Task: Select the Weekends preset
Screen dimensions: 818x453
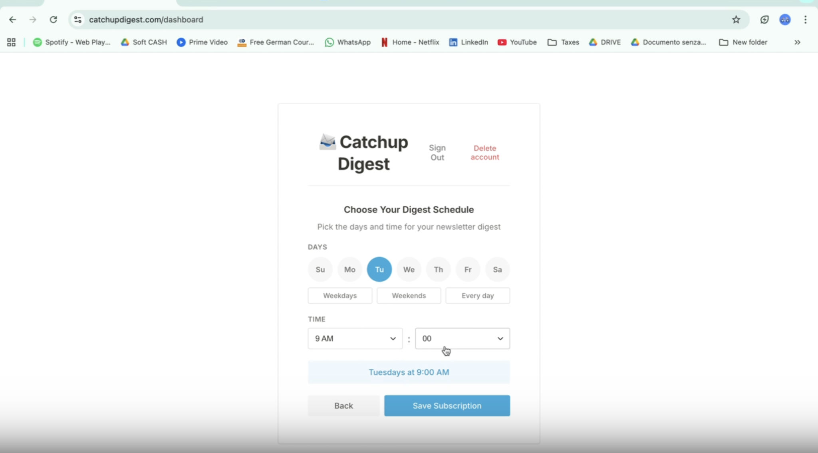Action: [x=409, y=296]
